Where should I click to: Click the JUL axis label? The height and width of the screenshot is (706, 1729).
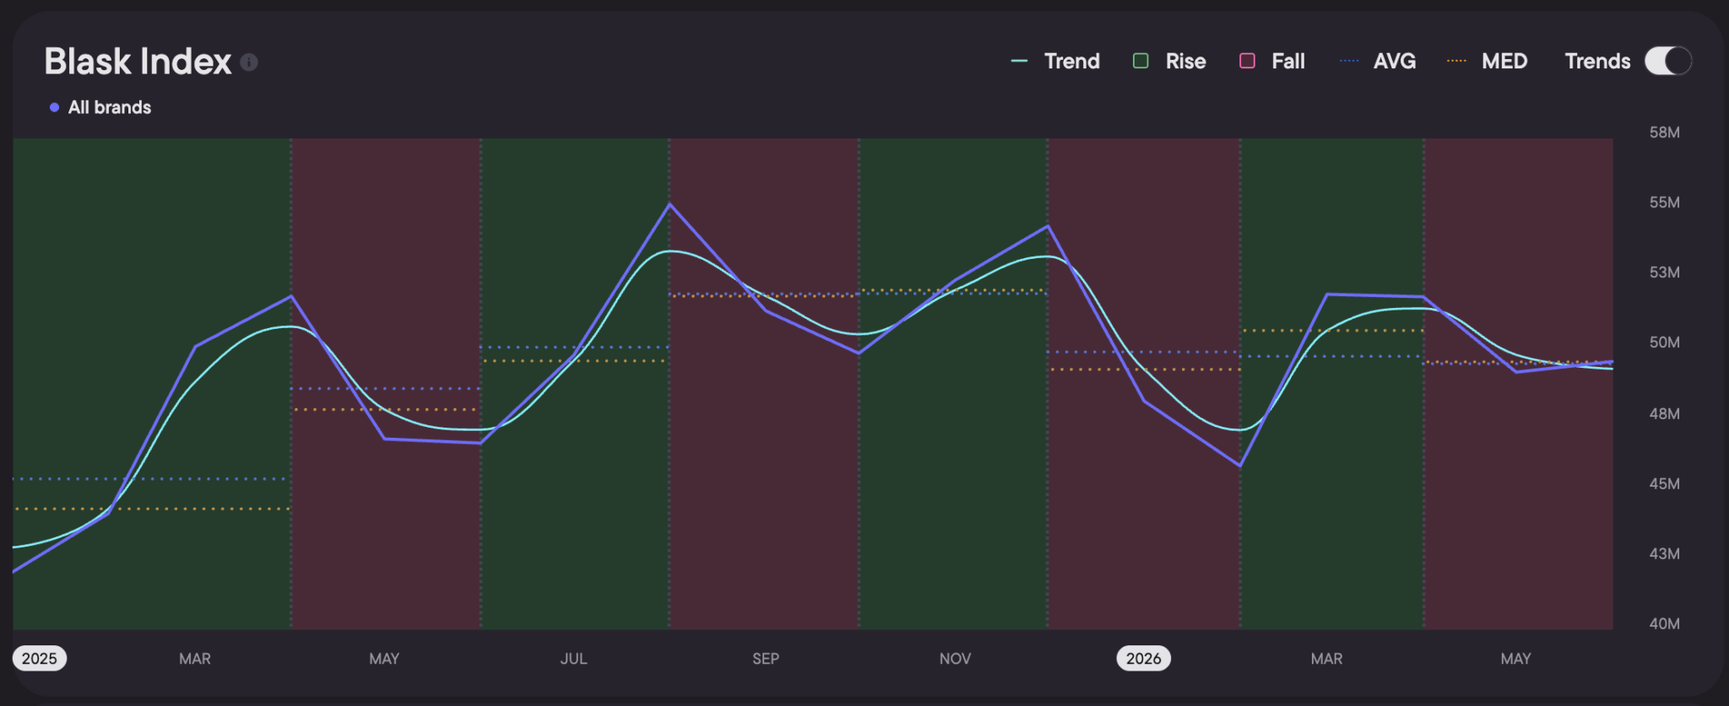573,659
